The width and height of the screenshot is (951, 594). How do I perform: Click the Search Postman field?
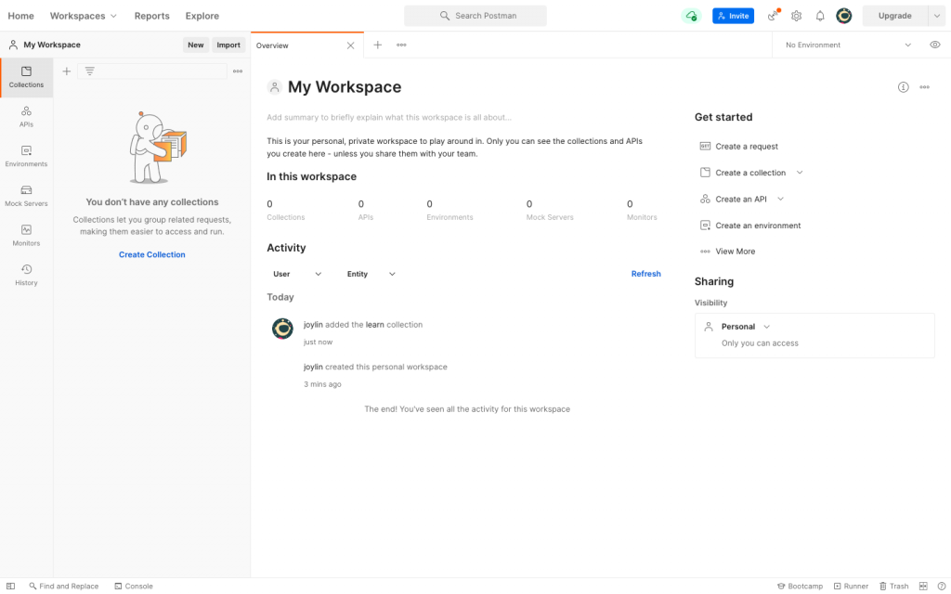point(475,16)
